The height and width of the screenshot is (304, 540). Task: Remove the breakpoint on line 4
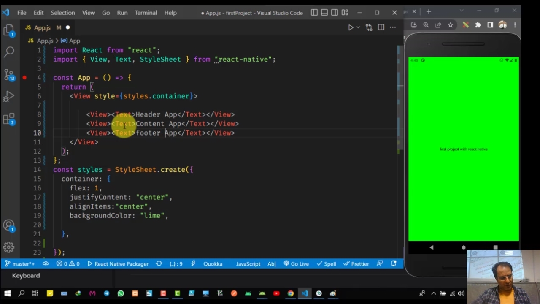tap(24, 78)
